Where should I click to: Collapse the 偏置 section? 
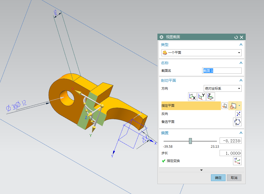click(241, 133)
